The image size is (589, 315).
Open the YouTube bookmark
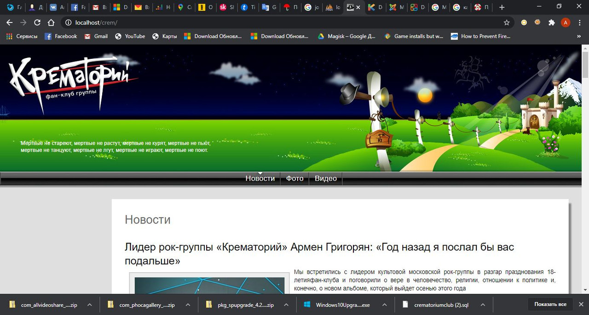(x=130, y=36)
